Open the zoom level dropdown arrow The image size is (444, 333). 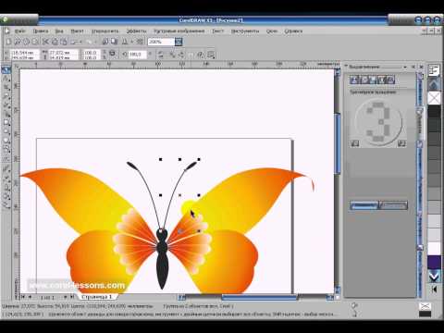179,42
